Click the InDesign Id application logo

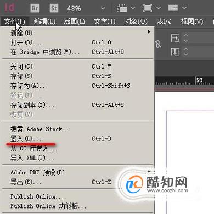[x=10, y=8]
